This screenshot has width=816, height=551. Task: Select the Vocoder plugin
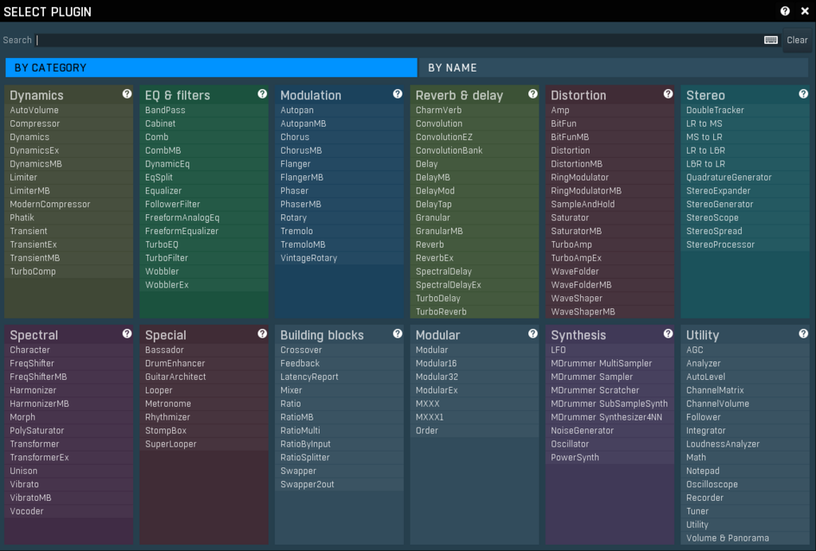tap(69, 511)
